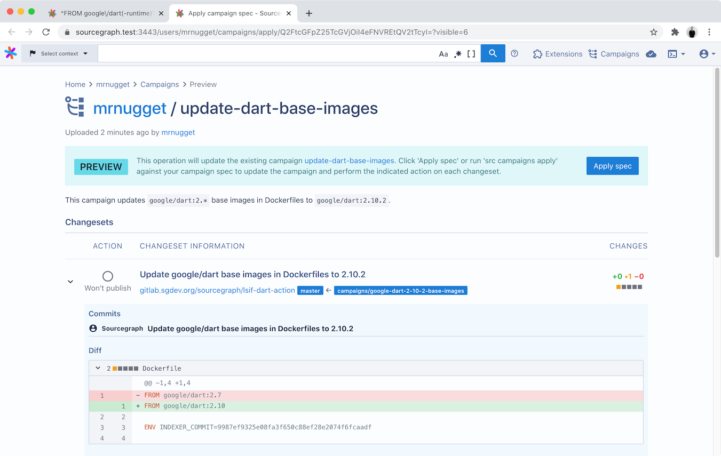Toggle case sensitivity Aa in search bar

[x=443, y=54]
